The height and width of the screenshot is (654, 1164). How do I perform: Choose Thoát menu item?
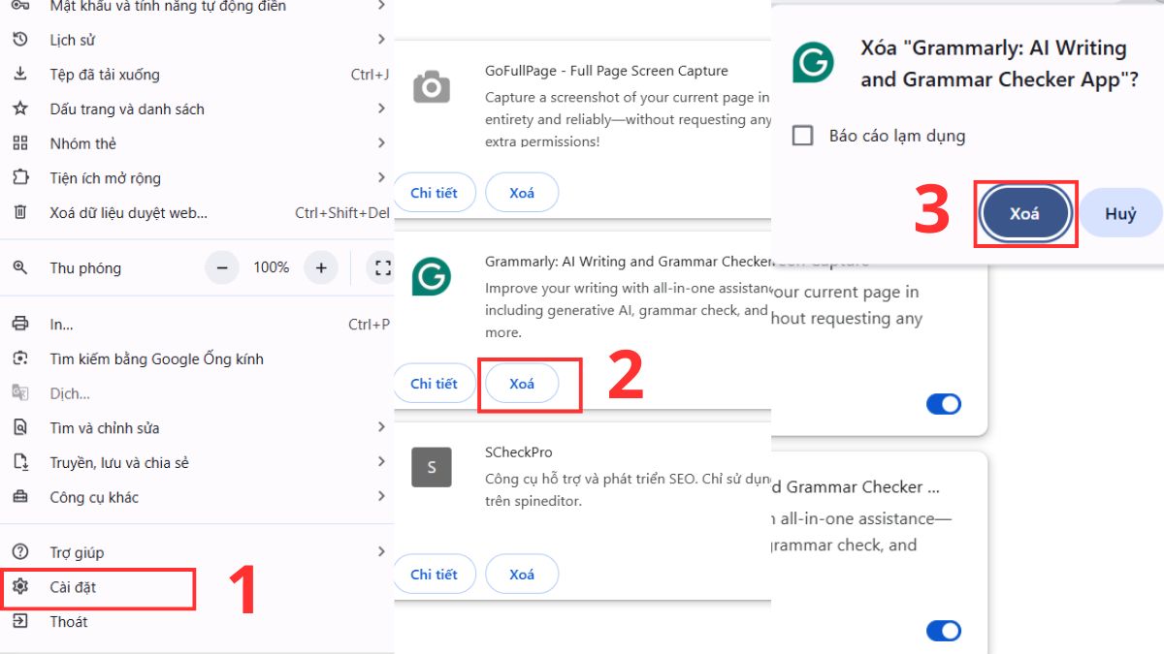pyautogui.click(x=197, y=621)
